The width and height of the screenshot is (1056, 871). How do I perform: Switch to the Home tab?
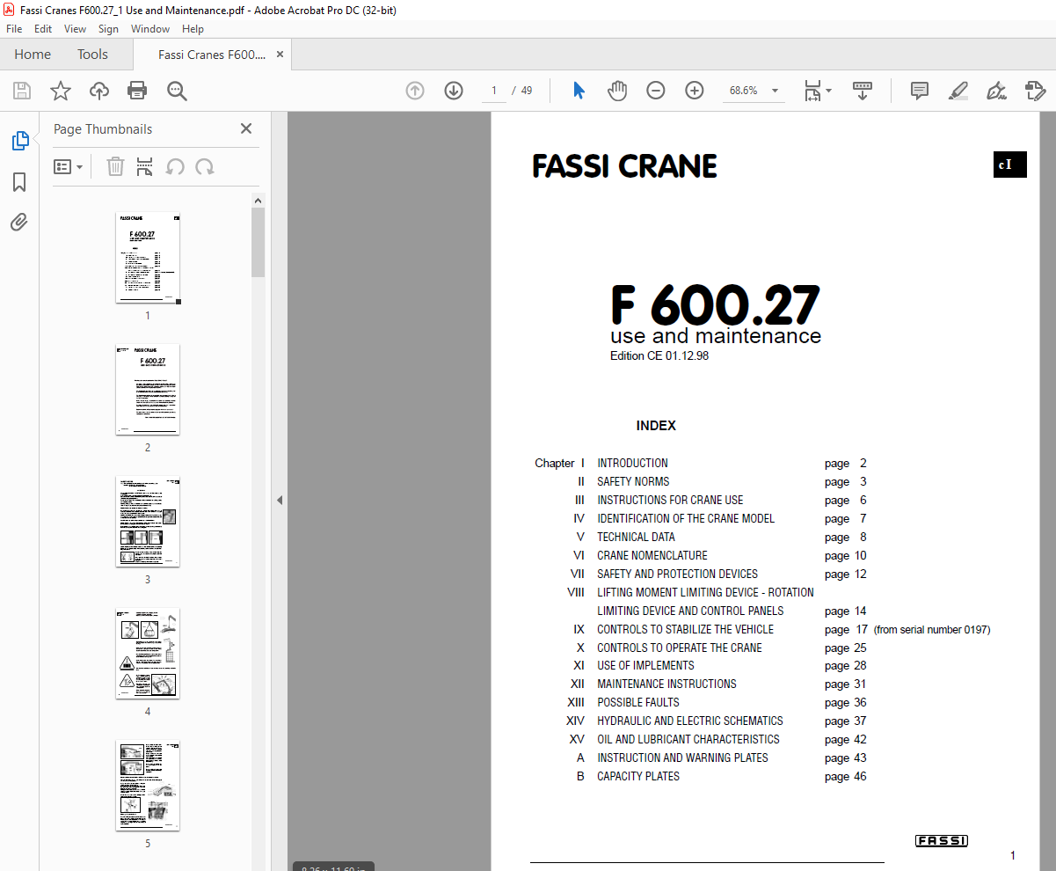33,55
